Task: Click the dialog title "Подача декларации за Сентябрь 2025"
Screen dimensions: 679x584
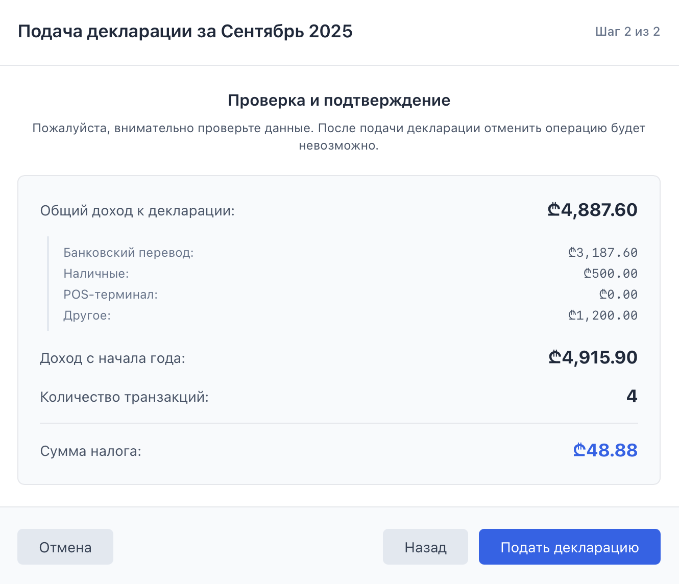Action: pyautogui.click(x=185, y=31)
